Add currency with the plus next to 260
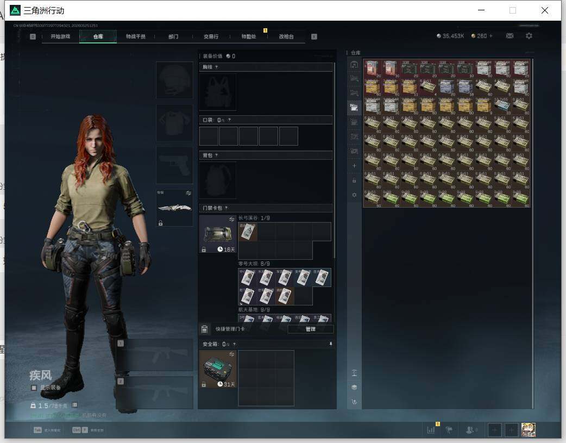The width and height of the screenshot is (566, 443). click(x=491, y=36)
